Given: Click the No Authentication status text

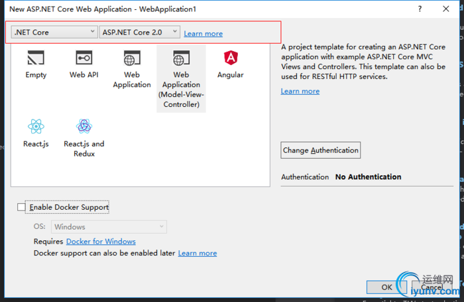Looking at the screenshot, I should click(x=368, y=177).
